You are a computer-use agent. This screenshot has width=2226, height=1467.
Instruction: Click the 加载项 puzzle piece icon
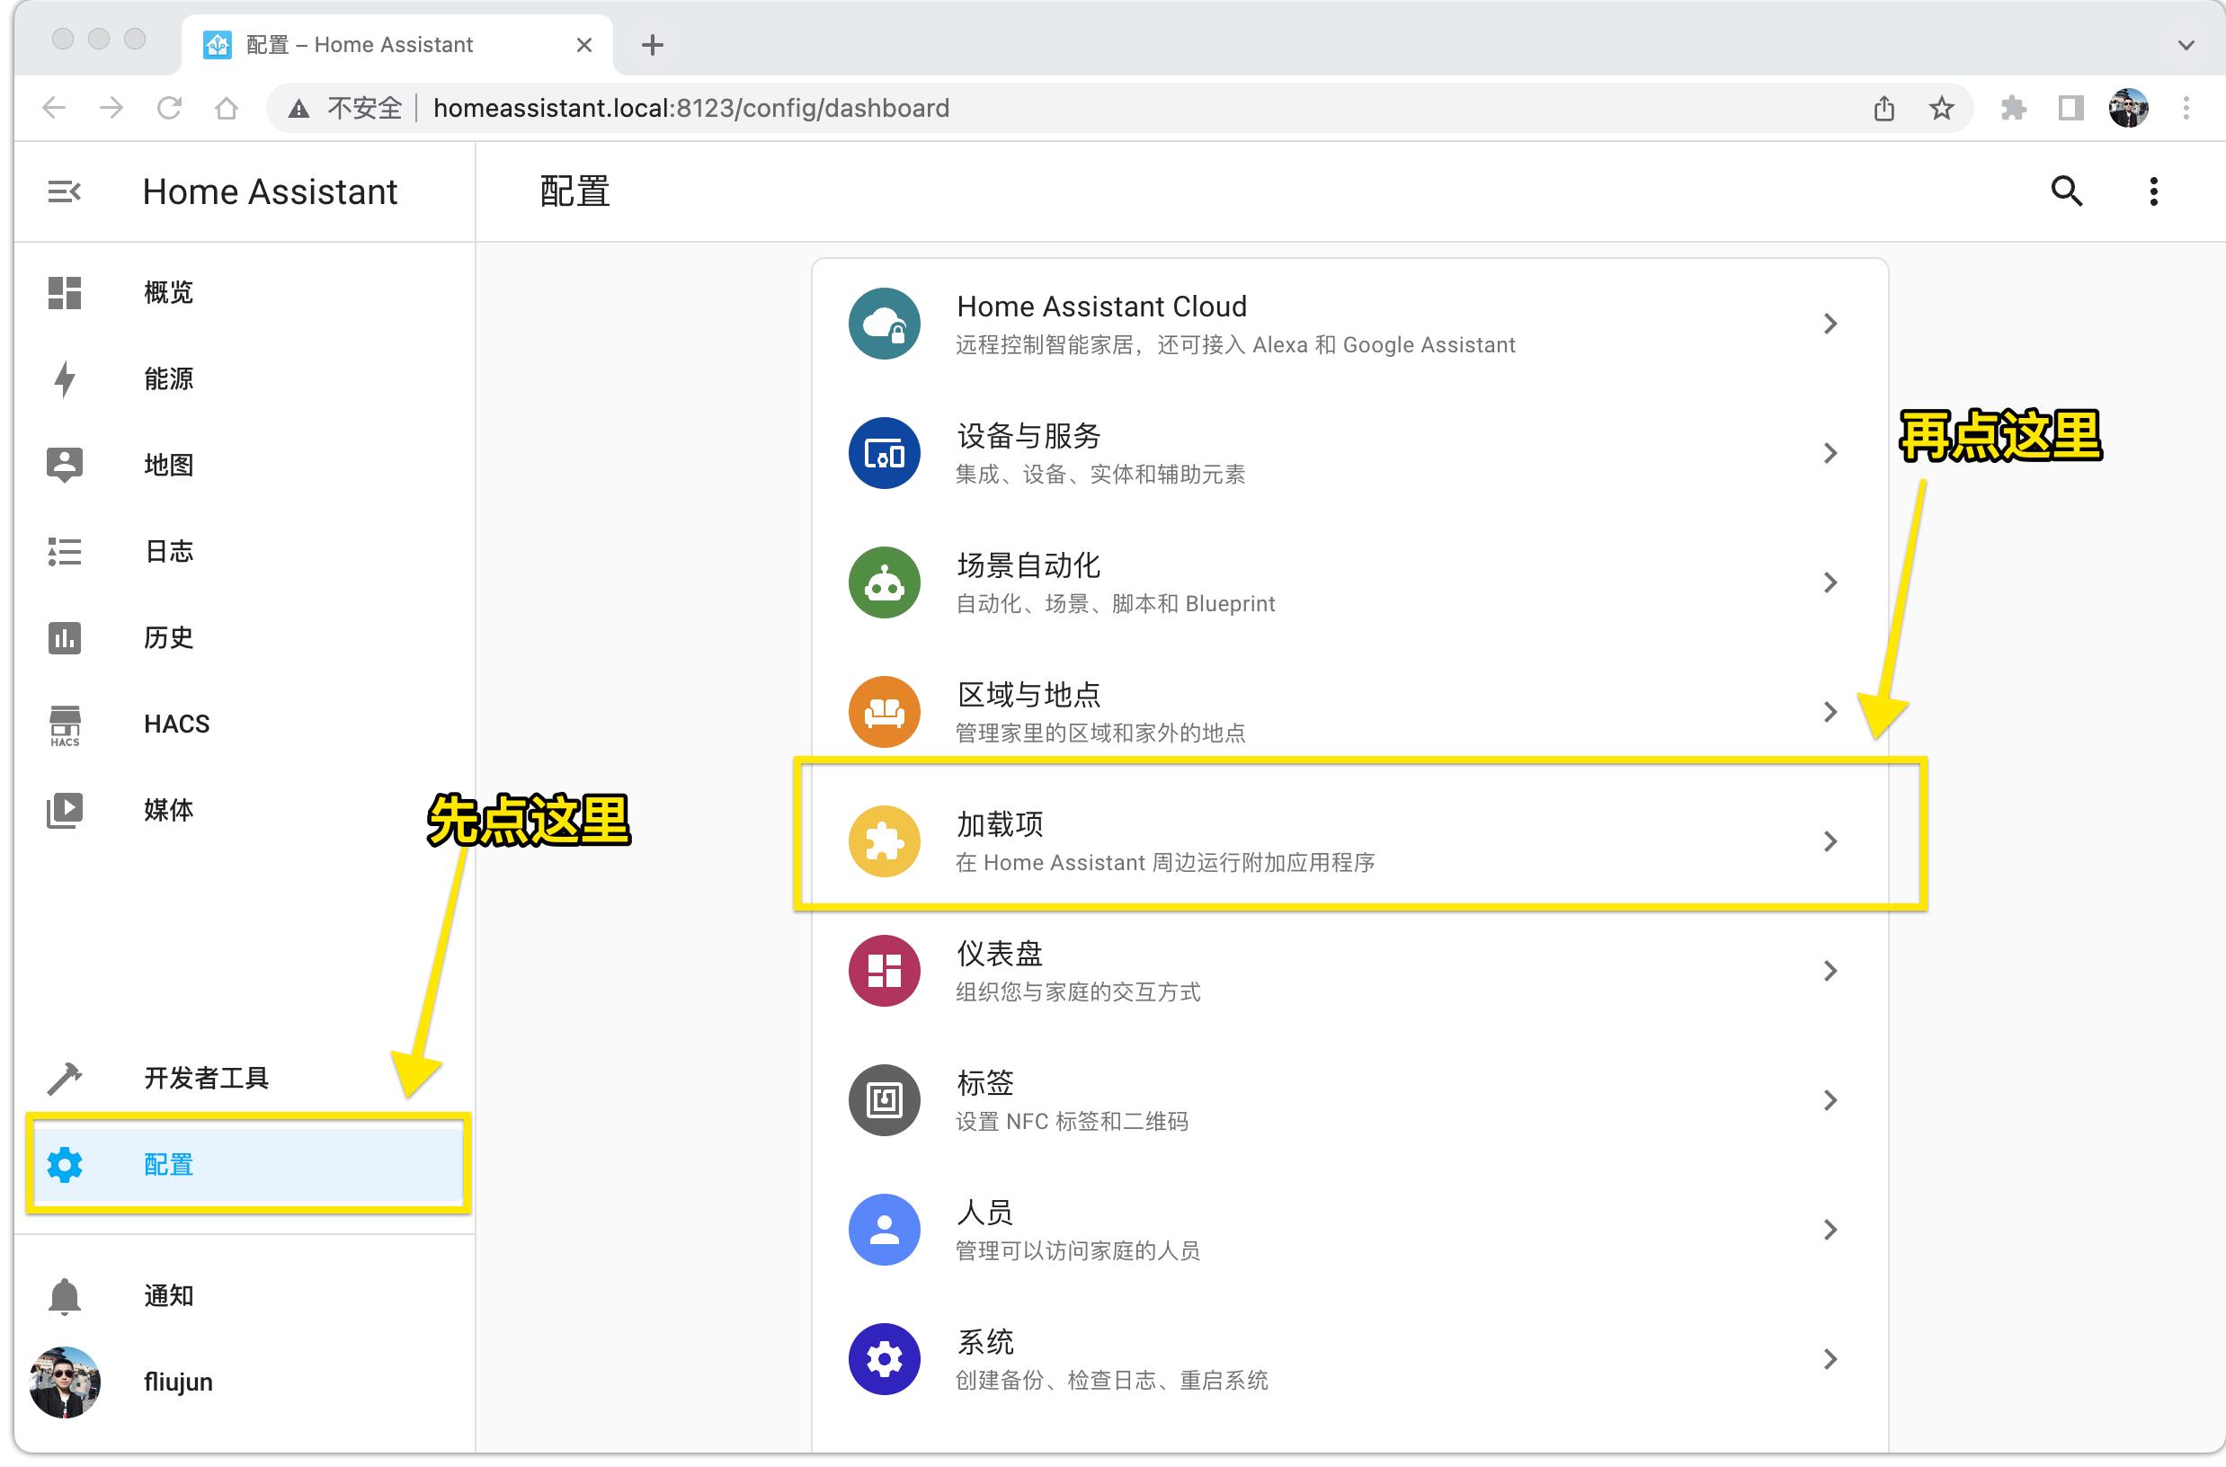coord(883,841)
